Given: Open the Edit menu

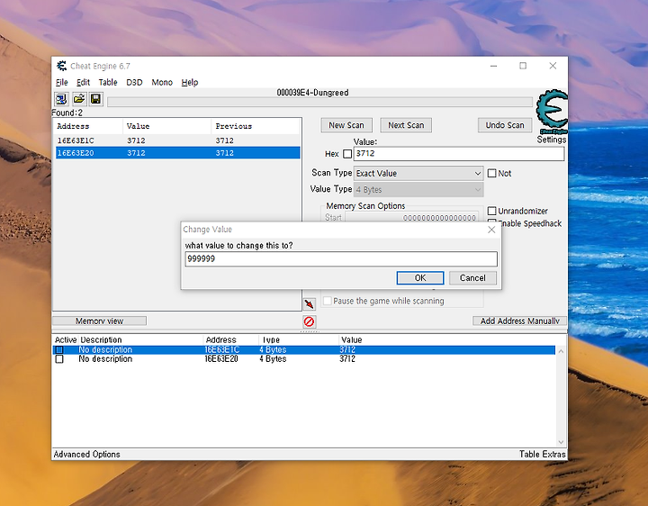Looking at the screenshot, I should [83, 82].
